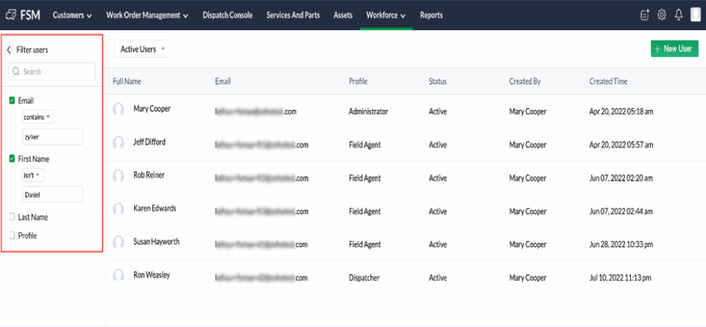Click the New User button
706x327 pixels.
674,49
